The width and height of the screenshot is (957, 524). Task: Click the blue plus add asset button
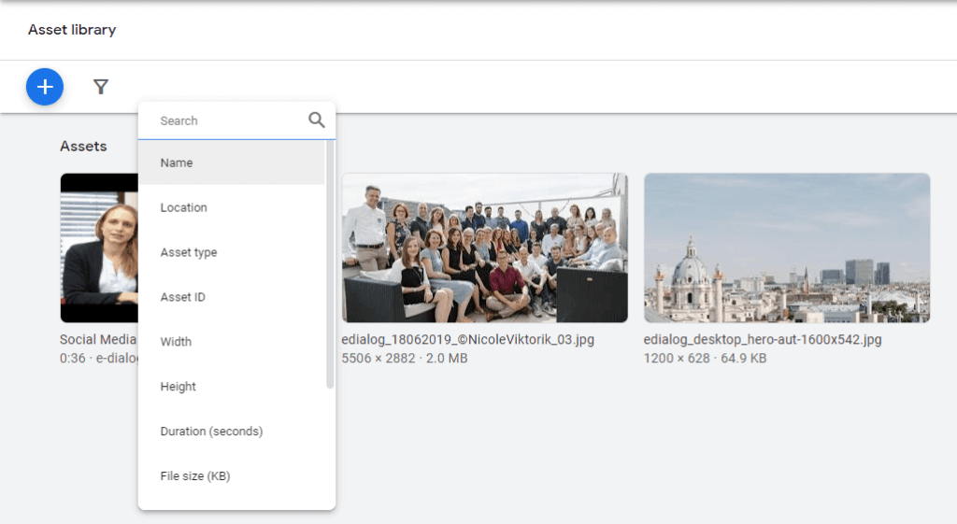point(45,87)
